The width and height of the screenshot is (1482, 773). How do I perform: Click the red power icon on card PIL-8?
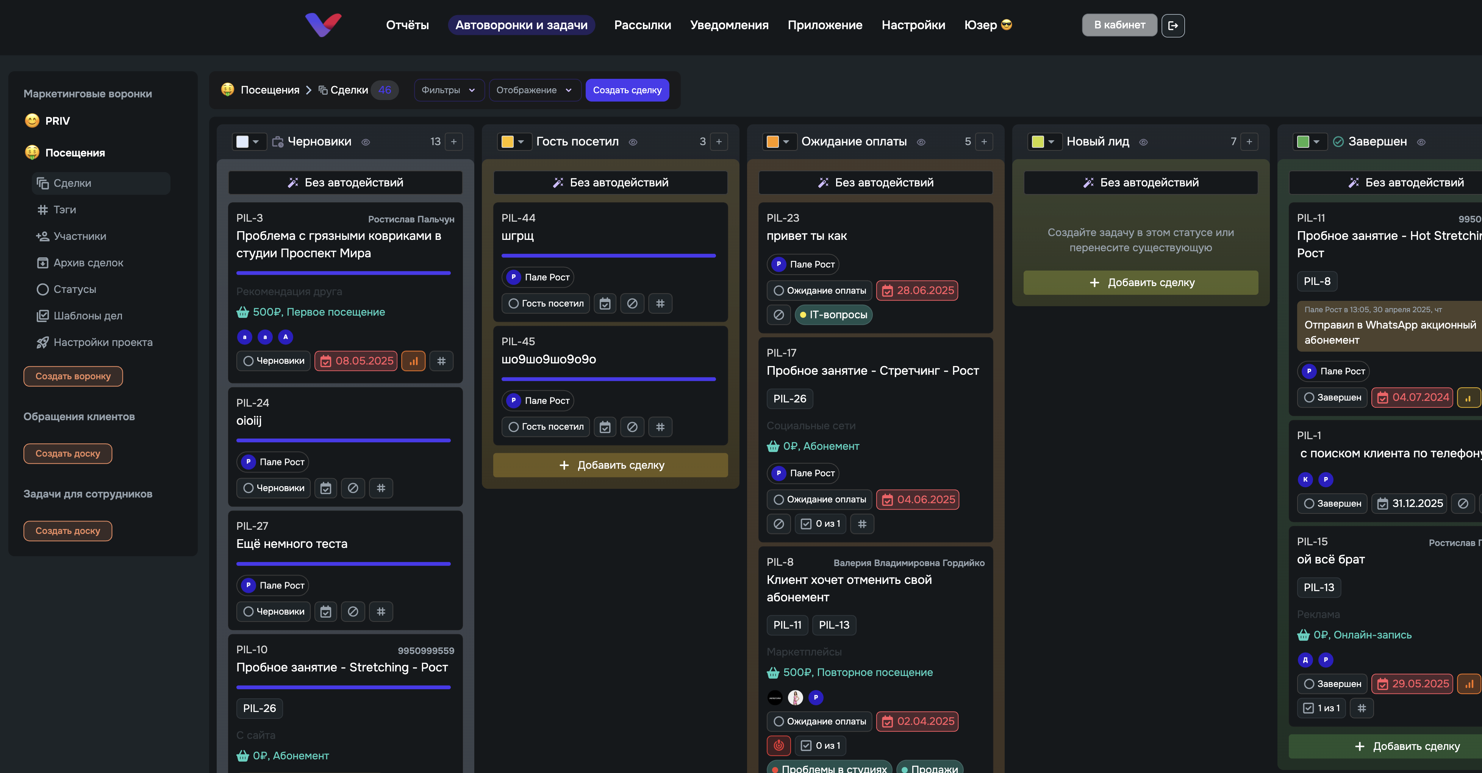pos(779,745)
